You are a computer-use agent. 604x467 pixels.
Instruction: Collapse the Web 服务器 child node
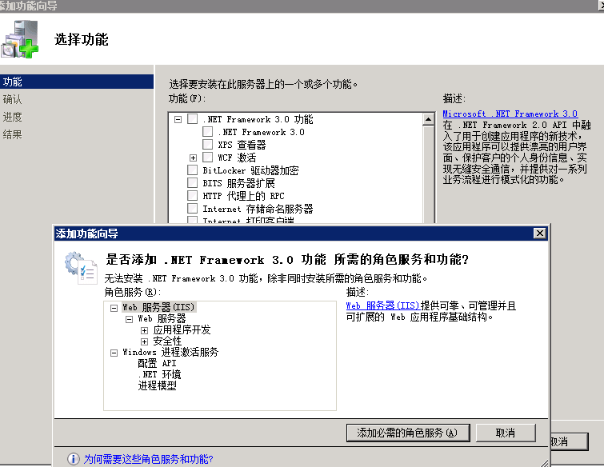coord(129,319)
